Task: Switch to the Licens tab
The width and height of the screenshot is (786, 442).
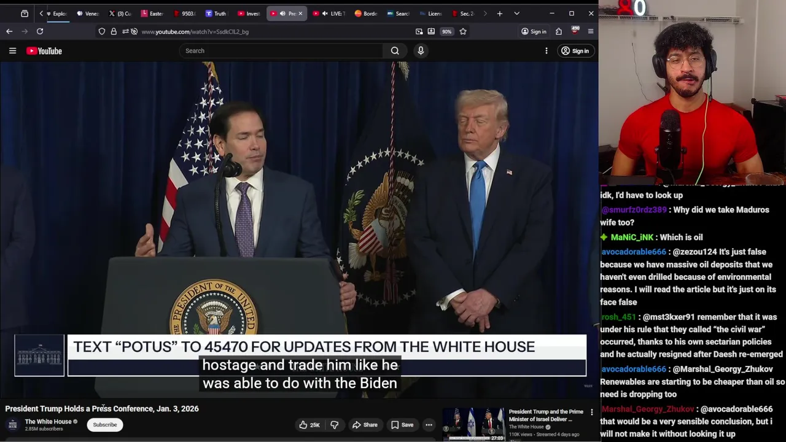Action: pyautogui.click(x=430, y=14)
